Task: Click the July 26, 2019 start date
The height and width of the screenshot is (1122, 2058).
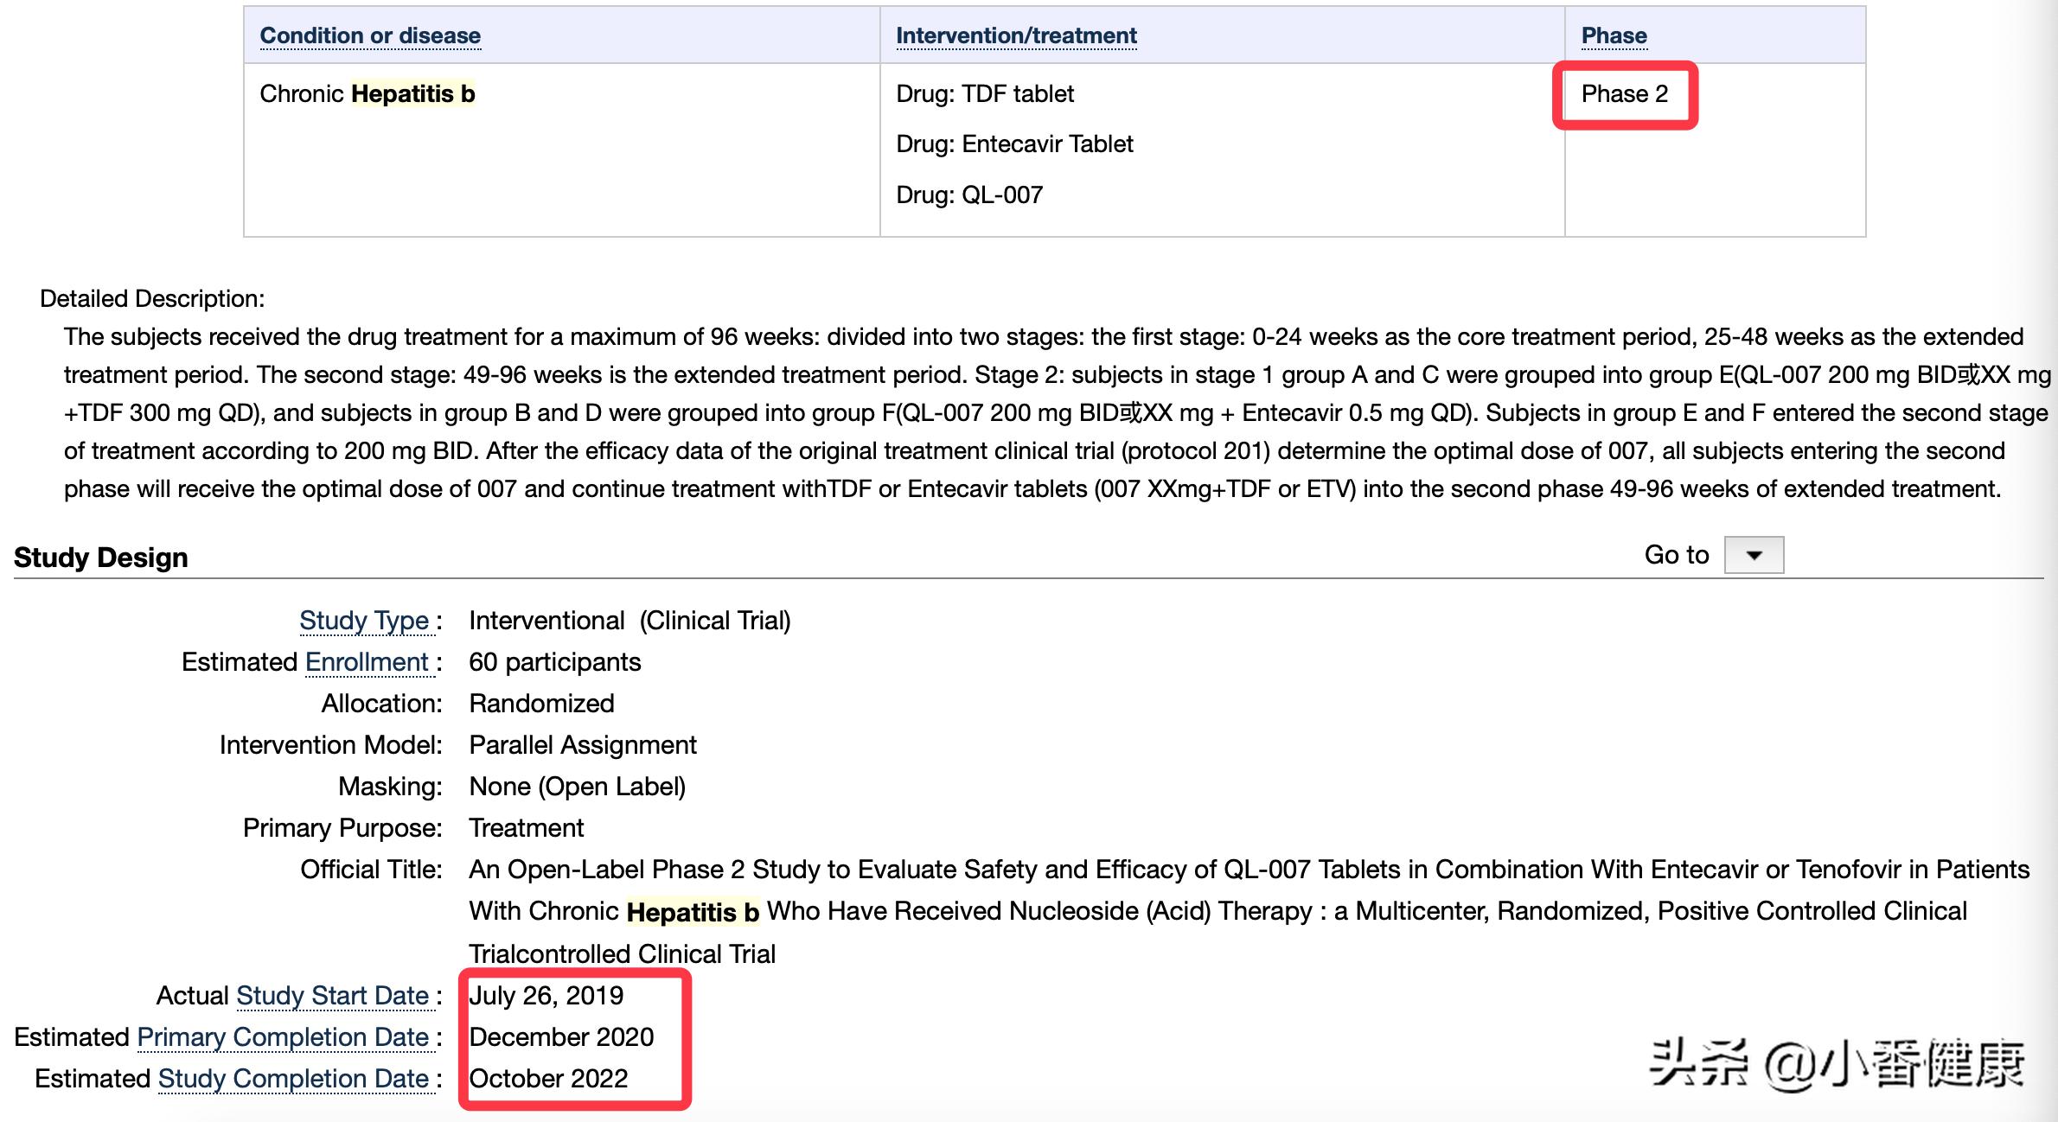Action: (x=546, y=996)
